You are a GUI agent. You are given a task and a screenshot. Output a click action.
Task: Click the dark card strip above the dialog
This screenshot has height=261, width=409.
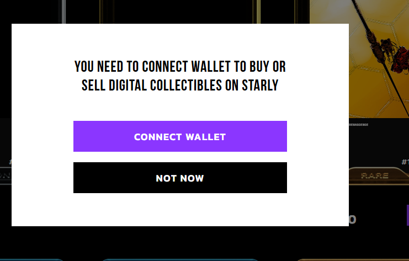(166, 11)
